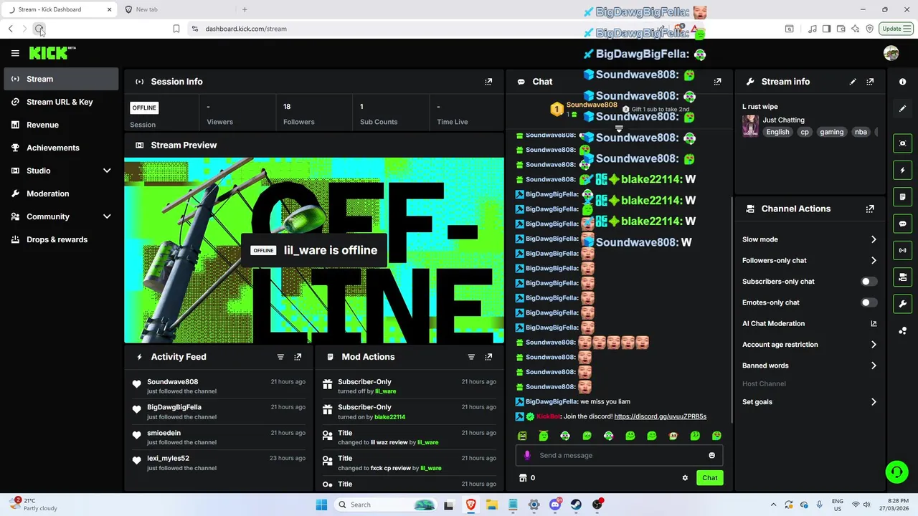Open the Discord invite link in chat
Screen dimensions: 918x516
point(660,416)
